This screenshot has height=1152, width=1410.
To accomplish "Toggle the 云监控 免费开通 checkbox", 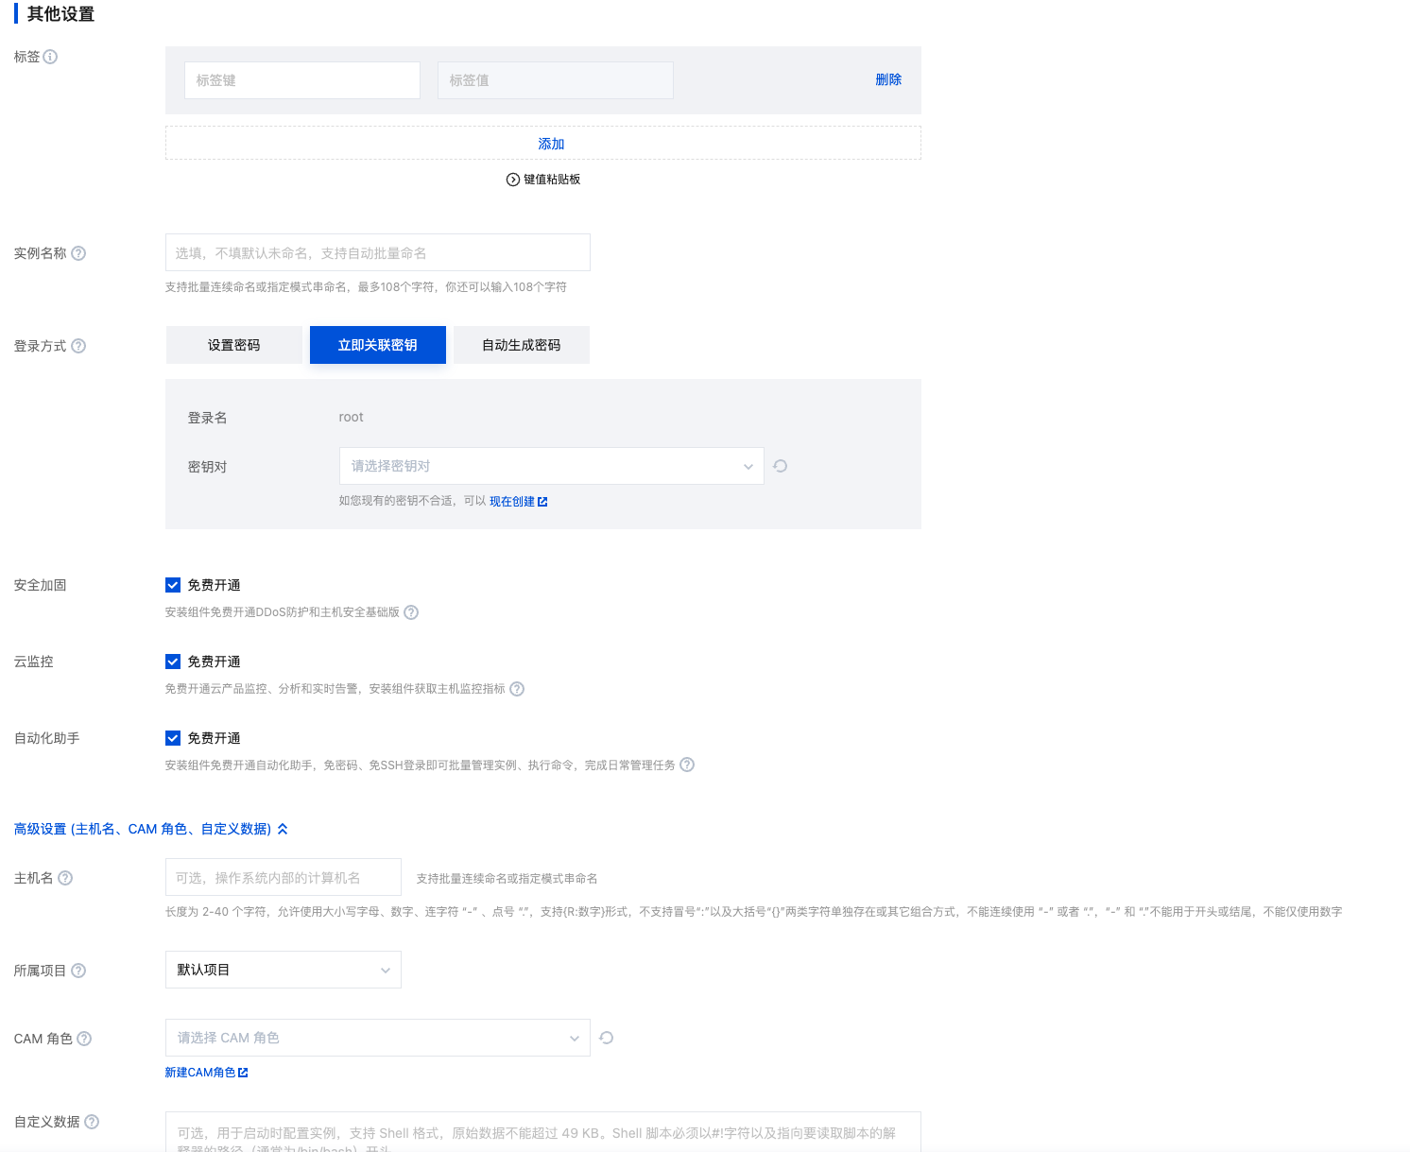I will pos(173,662).
